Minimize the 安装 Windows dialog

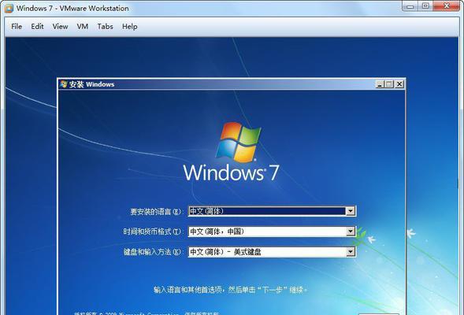380,84
